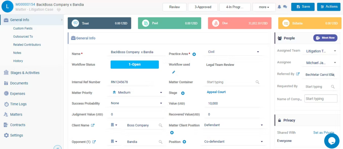The width and height of the screenshot is (343, 149).
Task: Open Position Co-defendant dropdown
Action: point(233,142)
